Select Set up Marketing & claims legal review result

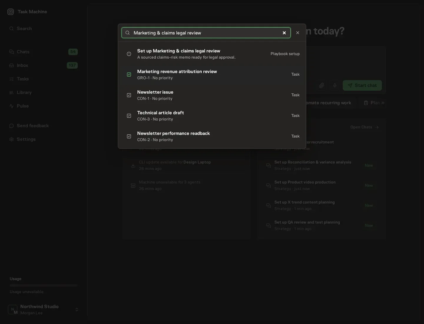[x=212, y=54]
